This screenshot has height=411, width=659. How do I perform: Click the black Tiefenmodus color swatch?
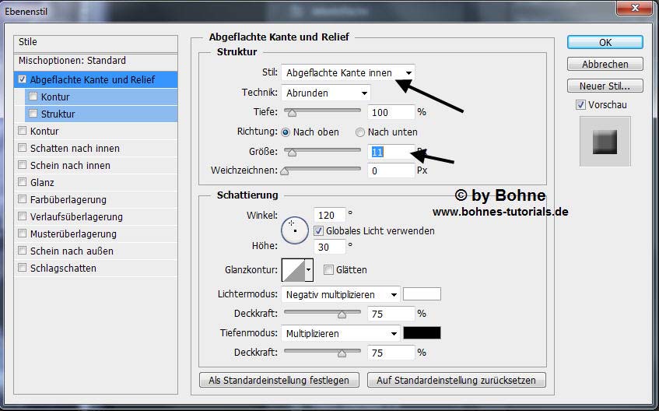tap(422, 333)
